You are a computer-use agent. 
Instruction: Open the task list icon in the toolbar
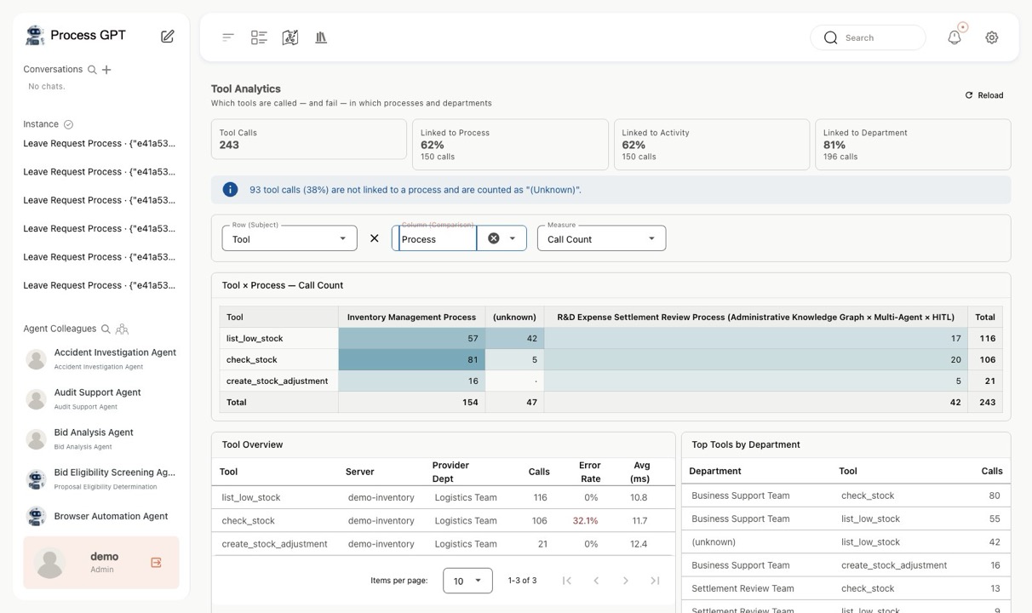[259, 37]
